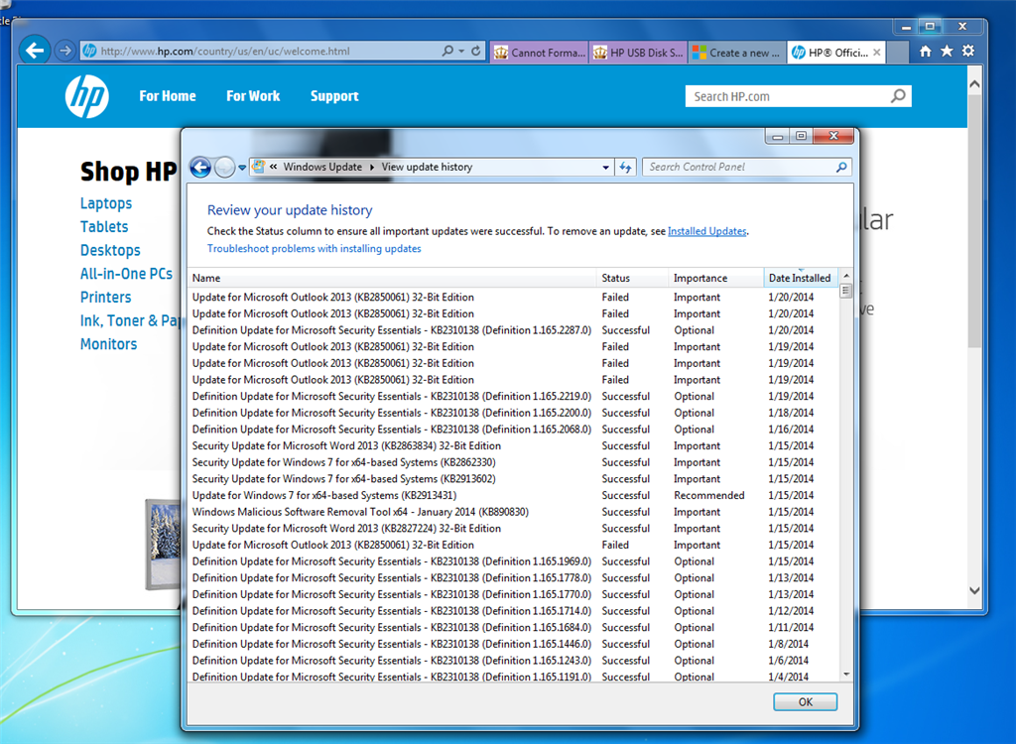Open the IE Home icon
The width and height of the screenshot is (1016, 744).
tap(926, 52)
